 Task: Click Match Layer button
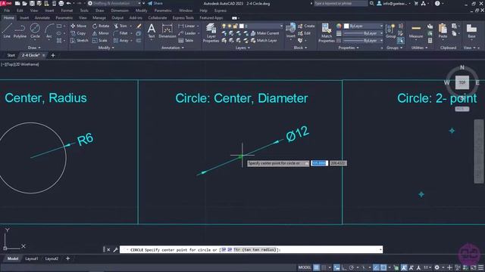tap(264, 40)
